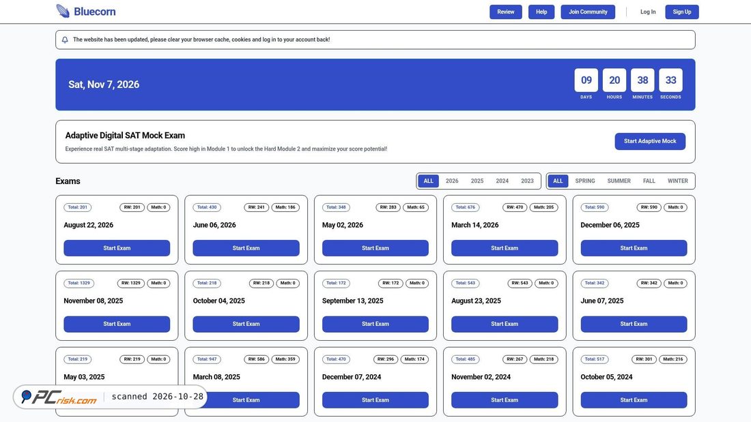Screen dimensions: 751x422
Task: Start the August 23, 2025 exam
Action: 505,324
